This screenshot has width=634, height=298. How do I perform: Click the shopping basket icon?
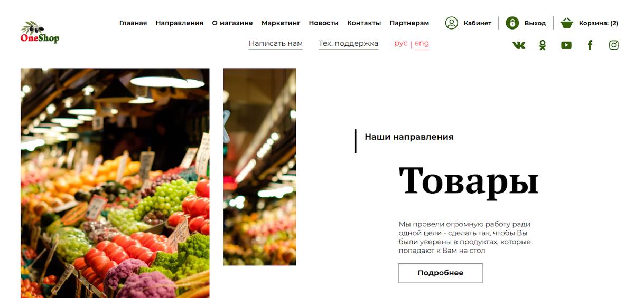567,23
